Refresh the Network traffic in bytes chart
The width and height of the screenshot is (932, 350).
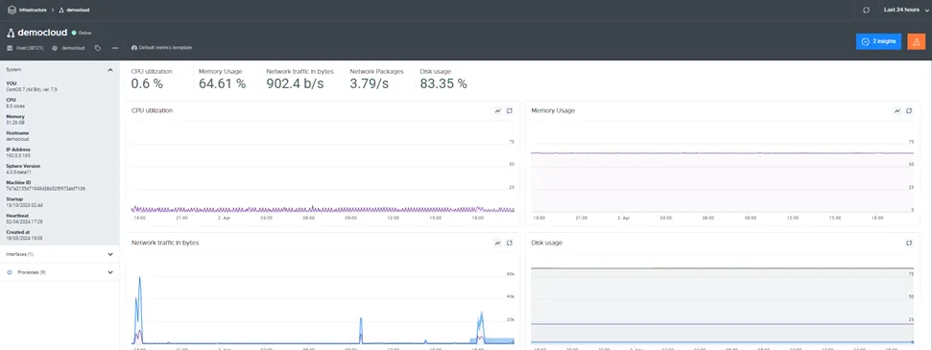coord(510,243)
